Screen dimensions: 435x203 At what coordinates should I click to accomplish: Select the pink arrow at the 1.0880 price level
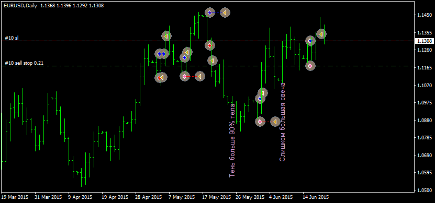point(260,122)
